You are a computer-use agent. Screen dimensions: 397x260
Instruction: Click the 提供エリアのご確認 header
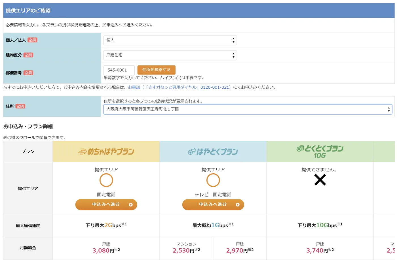tap(28, 10)
